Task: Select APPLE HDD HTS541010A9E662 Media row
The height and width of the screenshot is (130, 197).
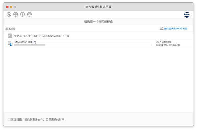Action: coord(98,36)
